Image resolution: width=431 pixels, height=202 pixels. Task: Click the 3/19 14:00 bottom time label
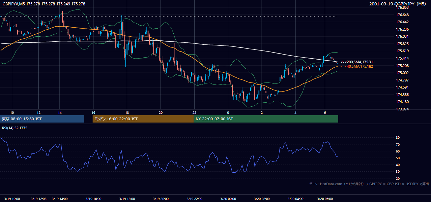60,199
